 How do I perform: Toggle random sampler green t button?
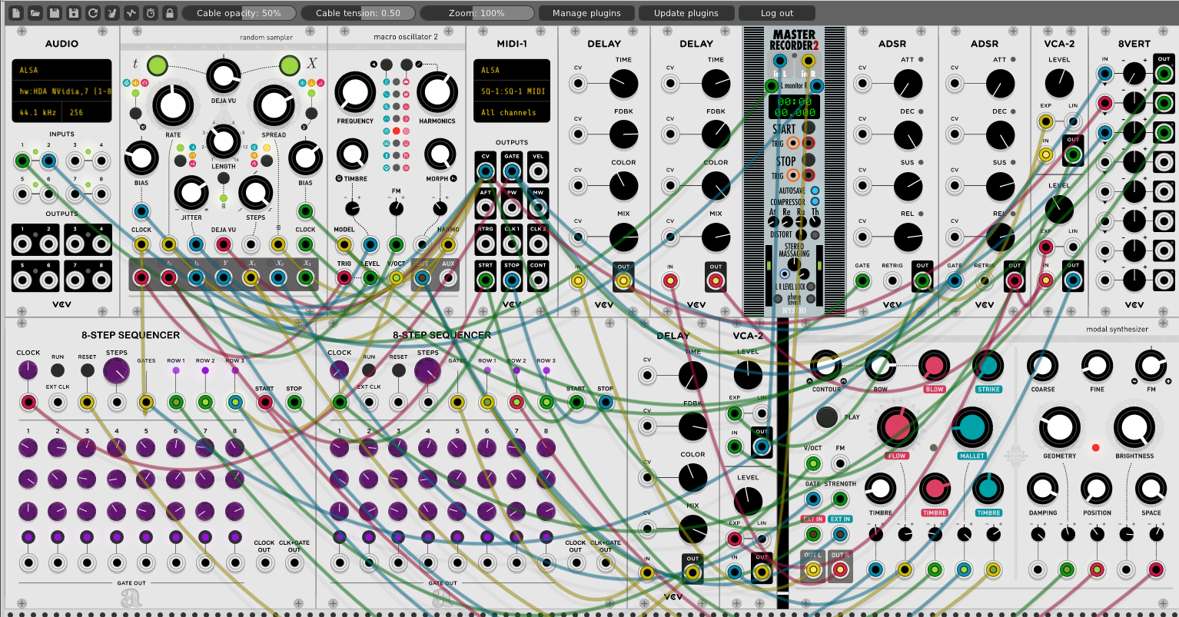tap(157, 65)
